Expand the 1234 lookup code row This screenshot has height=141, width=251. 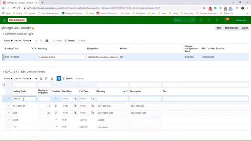click(9, 113)
